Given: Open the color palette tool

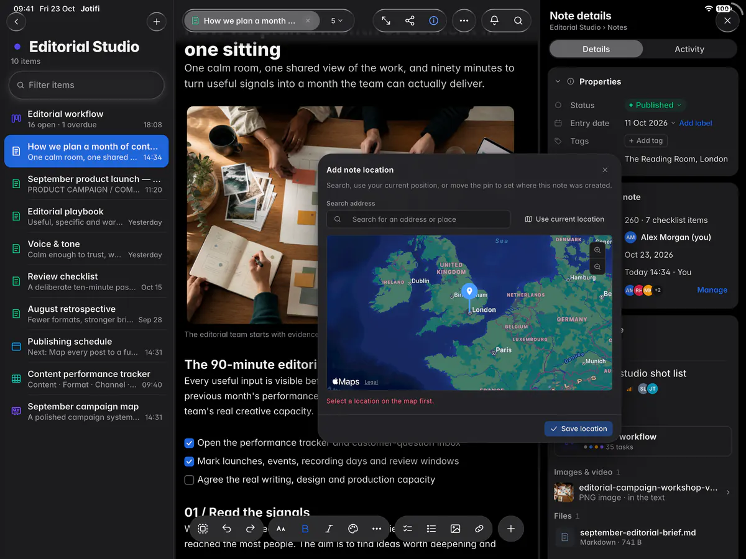Looking at the screenshot, I should point(353,529).
